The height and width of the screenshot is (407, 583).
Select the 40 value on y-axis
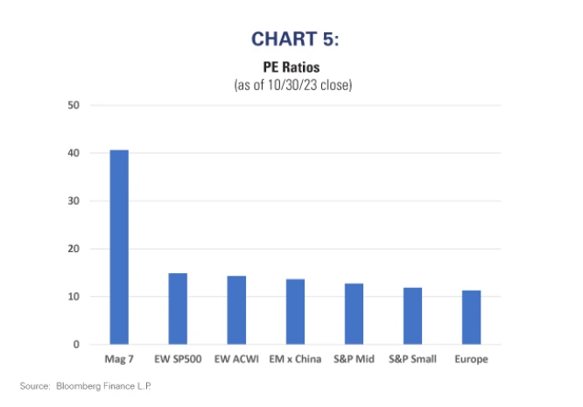74,153
